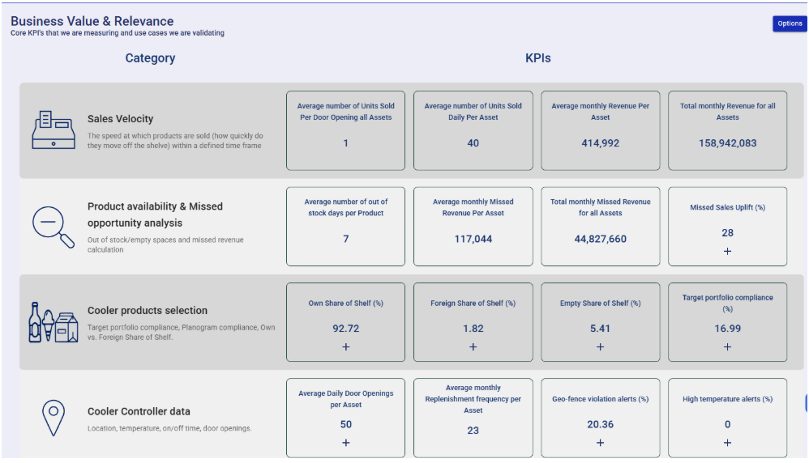Viewport: 809px width, 463px height.
Task: Expand the Missed Sales Uplift (%) card
Action: point(727,251)
